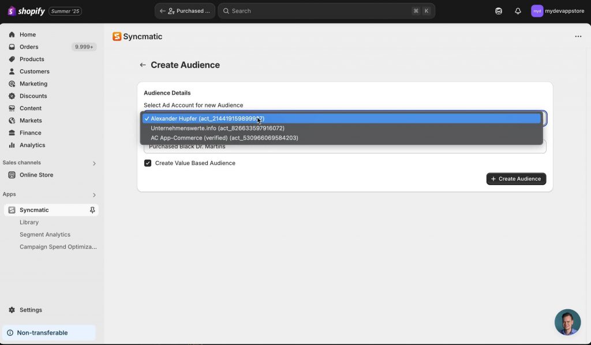The width and height of the screenshot is (591, 345).
Task: Unpin Syncmatic using the pin icon
Action: pyautogui.click(x=92, y=210)
